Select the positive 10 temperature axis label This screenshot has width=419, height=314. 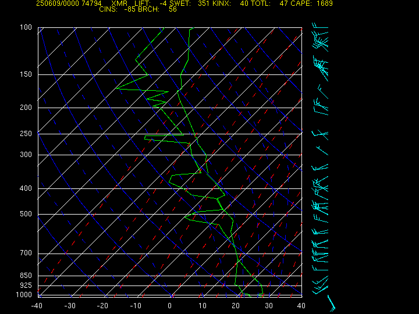pyautogui.click(x=203, y=306)
